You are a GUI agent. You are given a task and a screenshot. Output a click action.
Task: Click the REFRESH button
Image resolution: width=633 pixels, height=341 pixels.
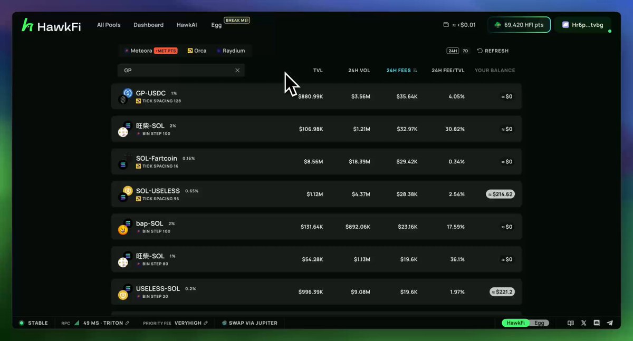coord(493,51)
